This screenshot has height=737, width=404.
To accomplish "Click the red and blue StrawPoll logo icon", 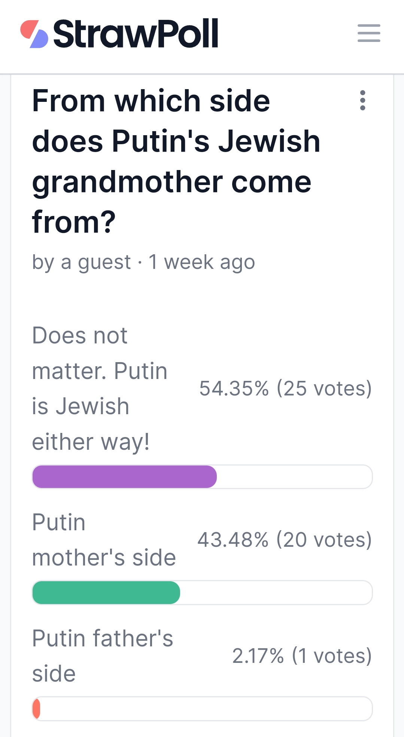I will [x=34, y=34].
